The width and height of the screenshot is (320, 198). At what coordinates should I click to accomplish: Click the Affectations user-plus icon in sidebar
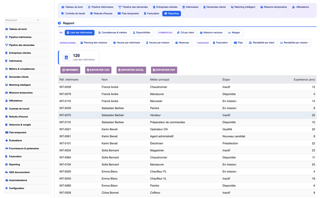(7, 101)
